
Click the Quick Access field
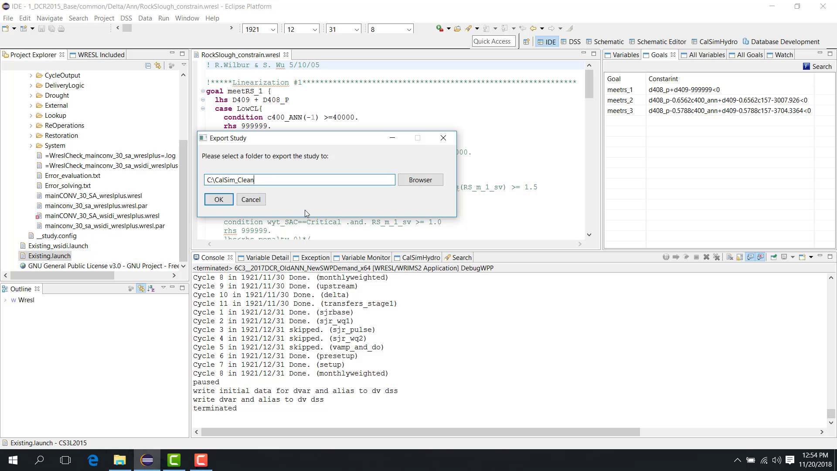pos(493,41)
